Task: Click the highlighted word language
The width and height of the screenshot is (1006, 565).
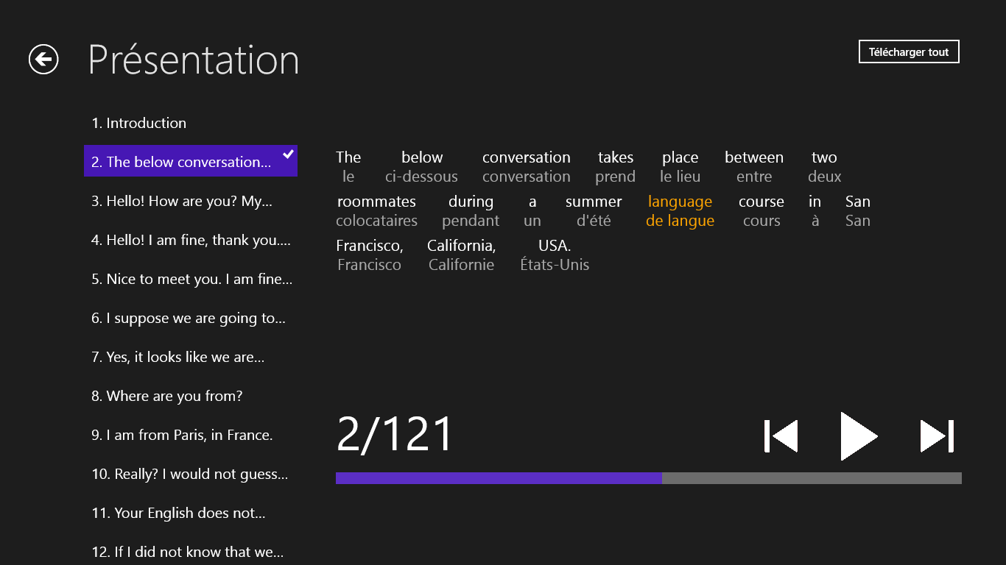Action: 680,202
